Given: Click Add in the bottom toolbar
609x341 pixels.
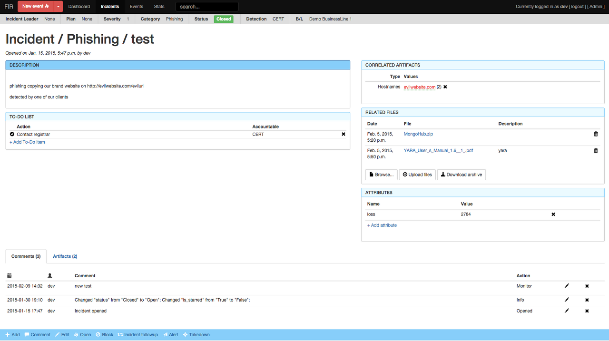Looking at the screenshot, I should tap(13, 335).
